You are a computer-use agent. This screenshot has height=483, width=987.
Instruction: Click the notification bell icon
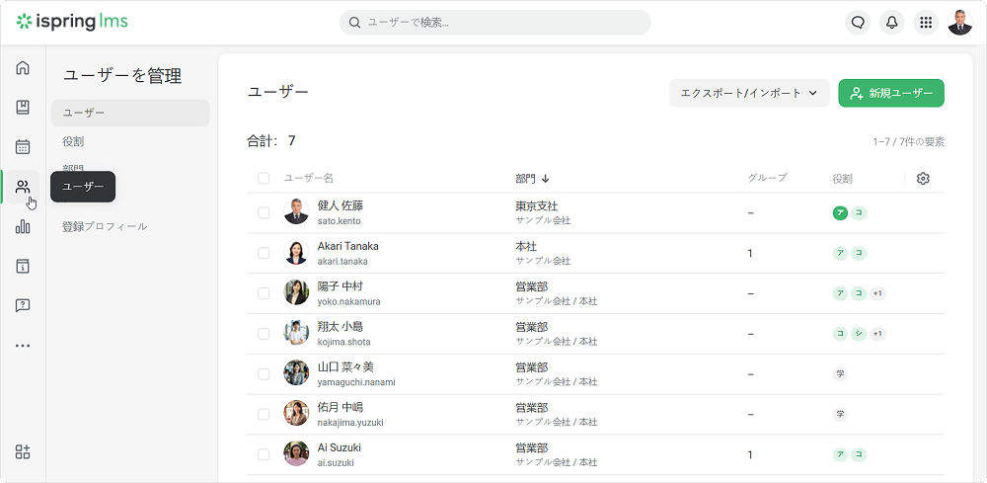point(892,23)
